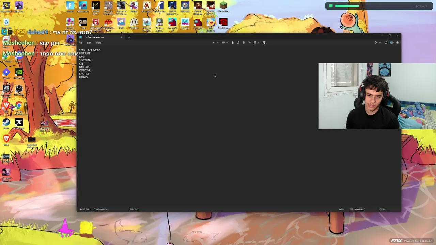Open the Discord desktop shortcut
The image size is (436, 245).
(19, 57)
